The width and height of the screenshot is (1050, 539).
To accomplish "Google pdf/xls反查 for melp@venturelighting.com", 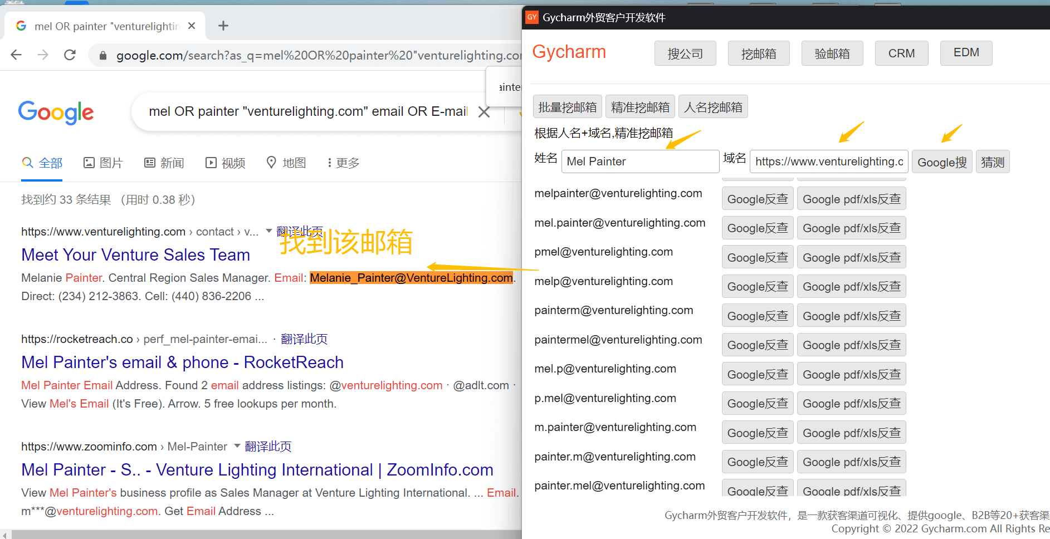I will [851, 286].
